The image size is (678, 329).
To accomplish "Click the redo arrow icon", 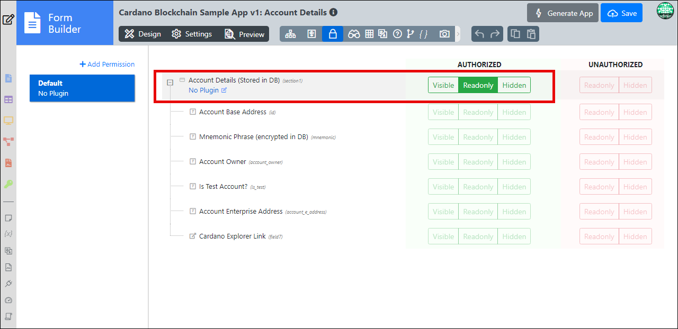I will (495, 34).
